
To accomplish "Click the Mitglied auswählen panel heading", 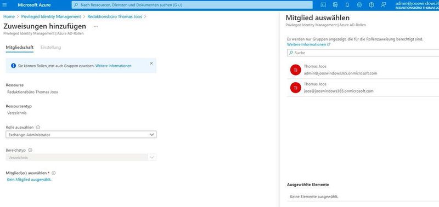I will point(318,18).
